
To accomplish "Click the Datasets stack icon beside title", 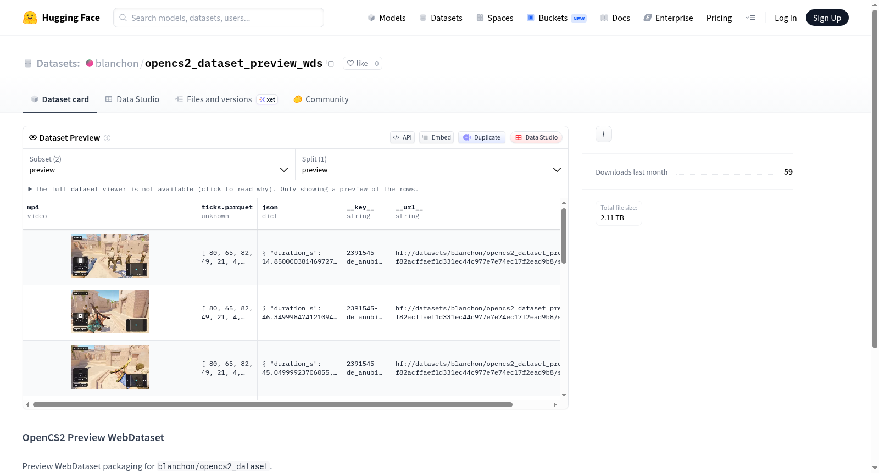I will [28, 64].
